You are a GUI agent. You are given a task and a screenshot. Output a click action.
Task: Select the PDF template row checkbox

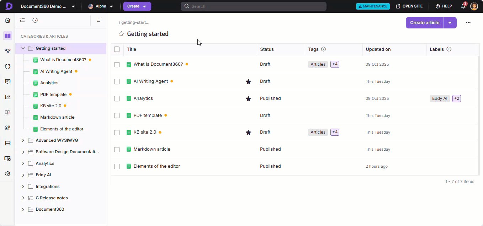(117, 115)
